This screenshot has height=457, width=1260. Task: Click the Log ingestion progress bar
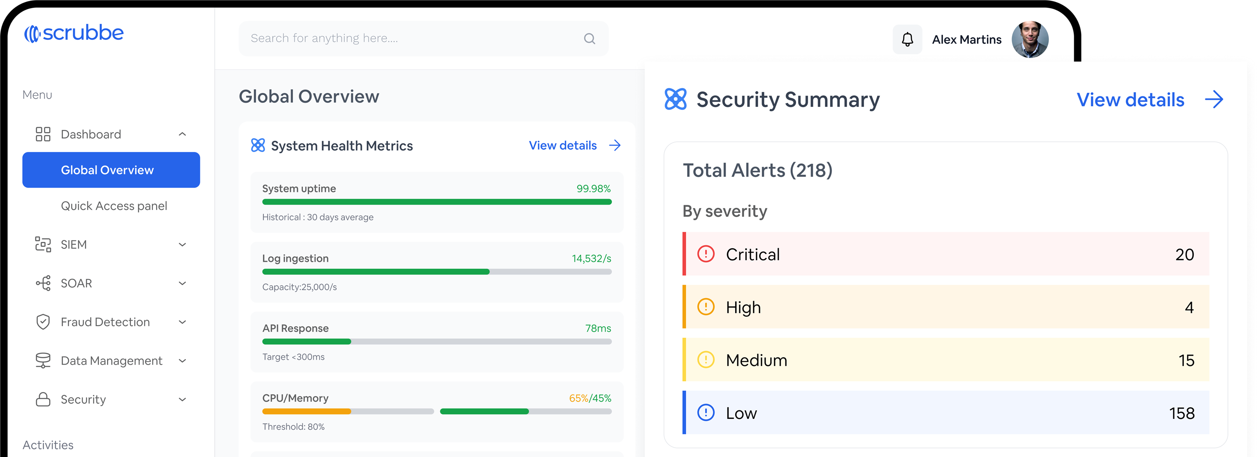(437, 272)
